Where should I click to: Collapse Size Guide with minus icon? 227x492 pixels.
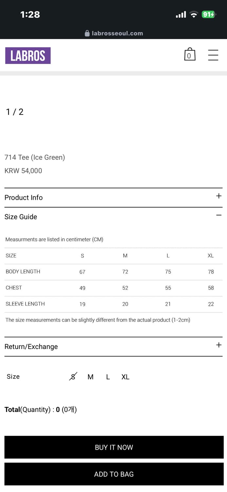(219, 215)
